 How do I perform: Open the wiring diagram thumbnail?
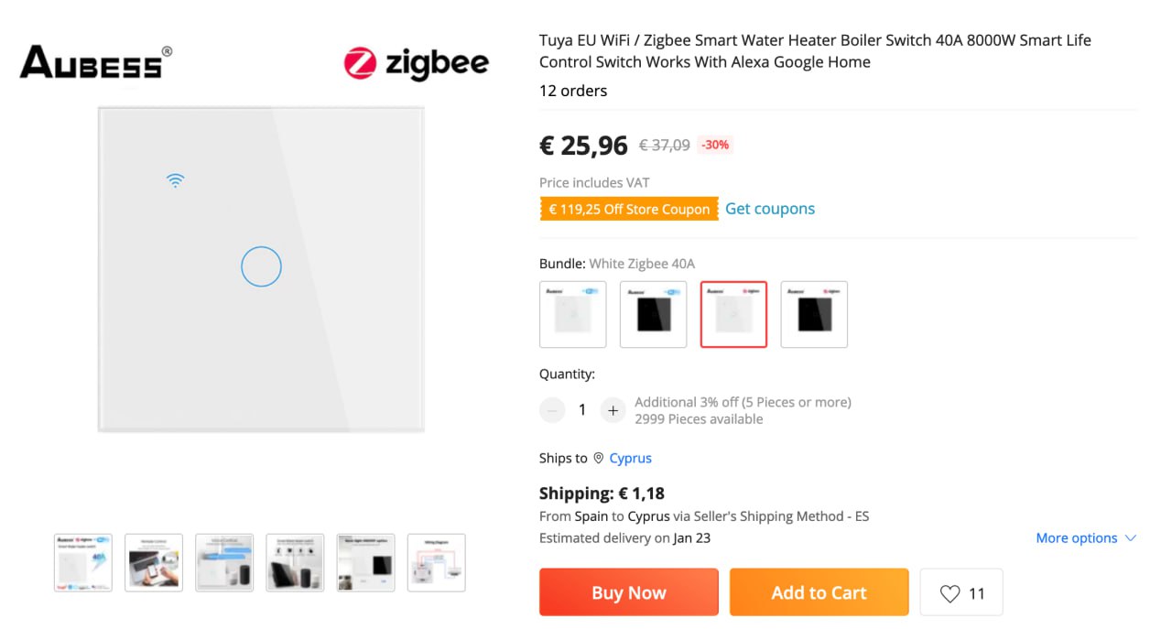(436, 562)
